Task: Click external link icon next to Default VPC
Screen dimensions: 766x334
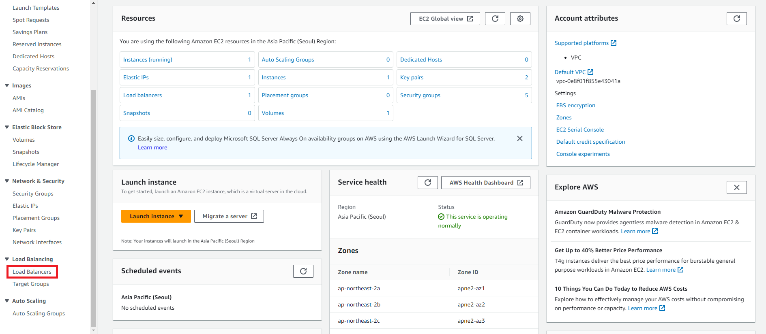Action: coord(590,72)
